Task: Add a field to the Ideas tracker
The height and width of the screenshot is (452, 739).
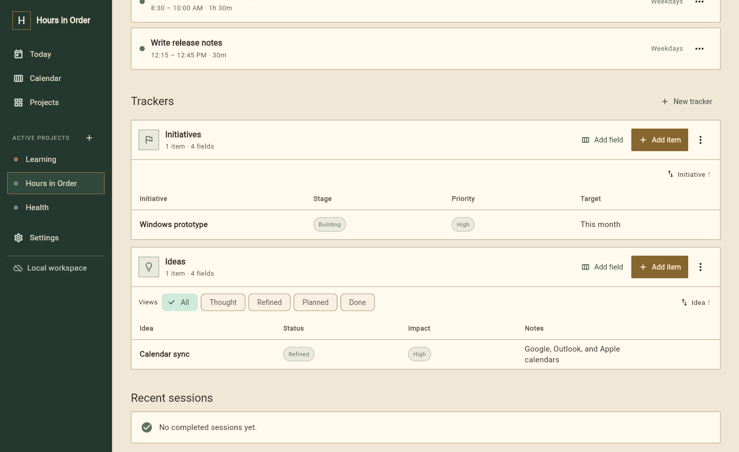Action: coord(602,267)
